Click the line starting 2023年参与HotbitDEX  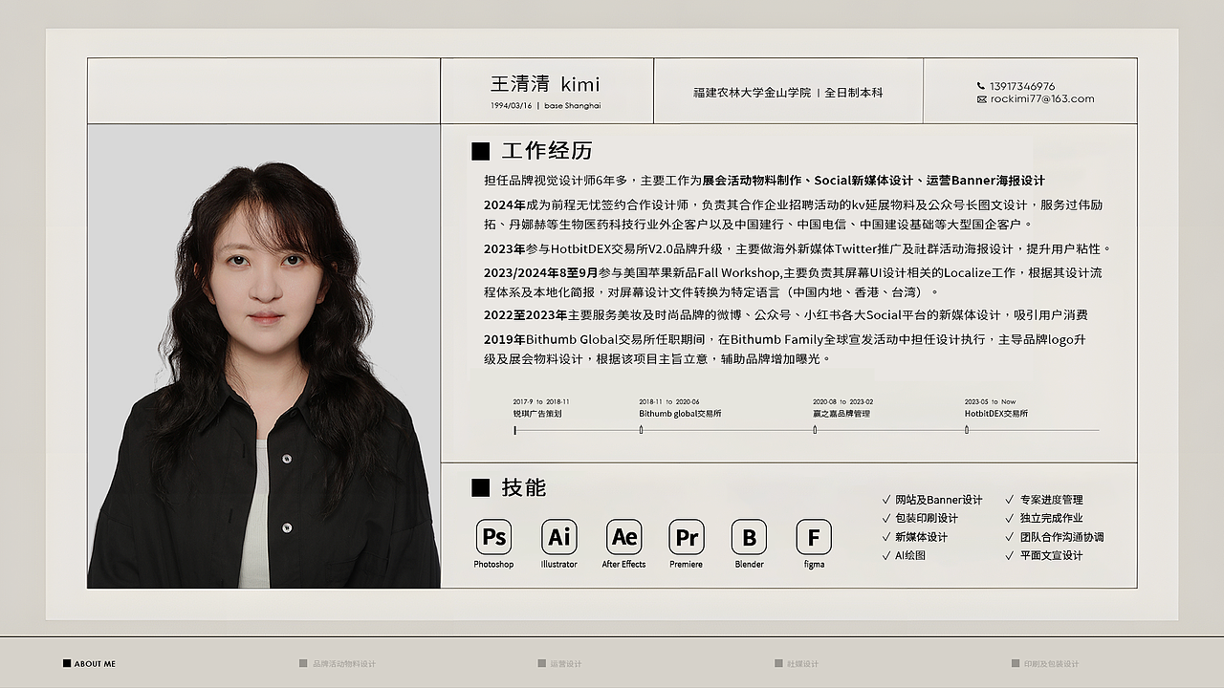[x=798, y=248]
